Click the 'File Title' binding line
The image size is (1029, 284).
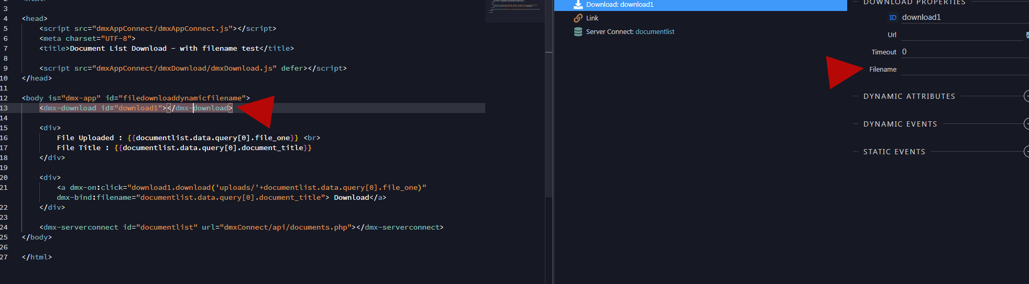pyautogui.click(x=184, y=147)
